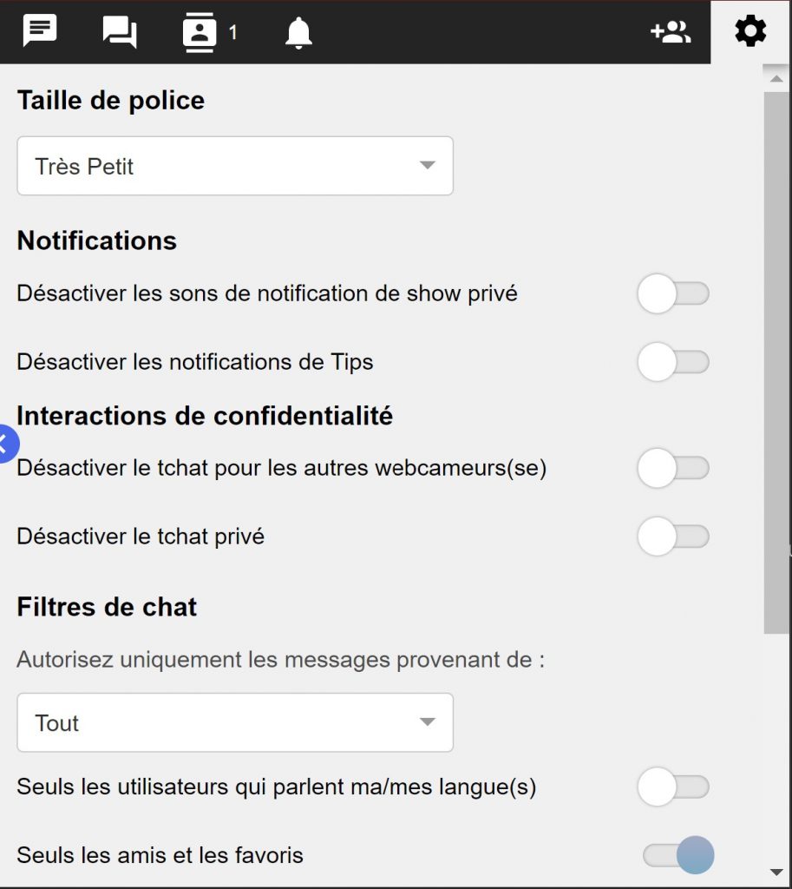
Task: Open the contacts list icon
Action: (200, 32)
